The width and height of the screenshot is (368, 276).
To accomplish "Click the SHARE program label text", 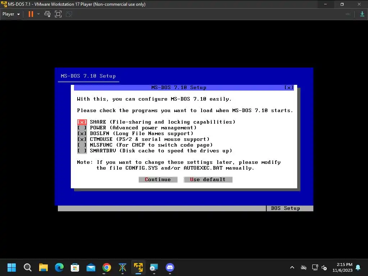I will click(x=162, y=122).
